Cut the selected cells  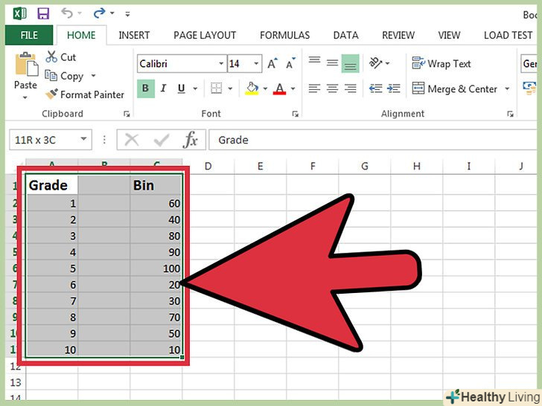60,57
